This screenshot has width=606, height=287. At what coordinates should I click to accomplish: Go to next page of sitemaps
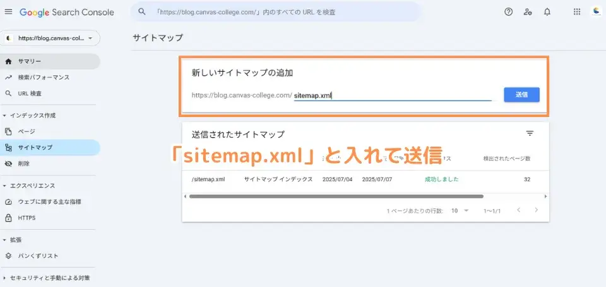[x=536, y=210]
